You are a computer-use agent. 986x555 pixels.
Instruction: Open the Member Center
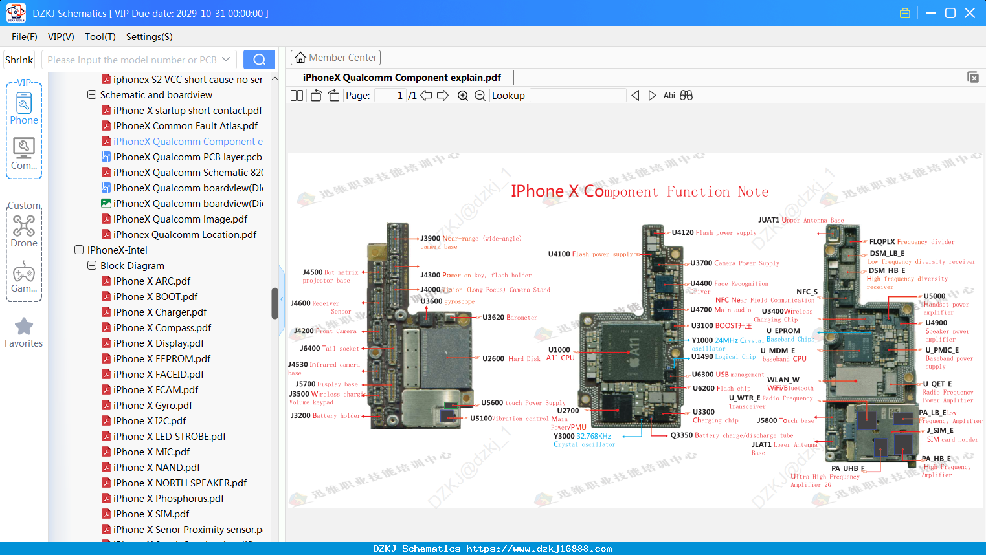[335, 58]
